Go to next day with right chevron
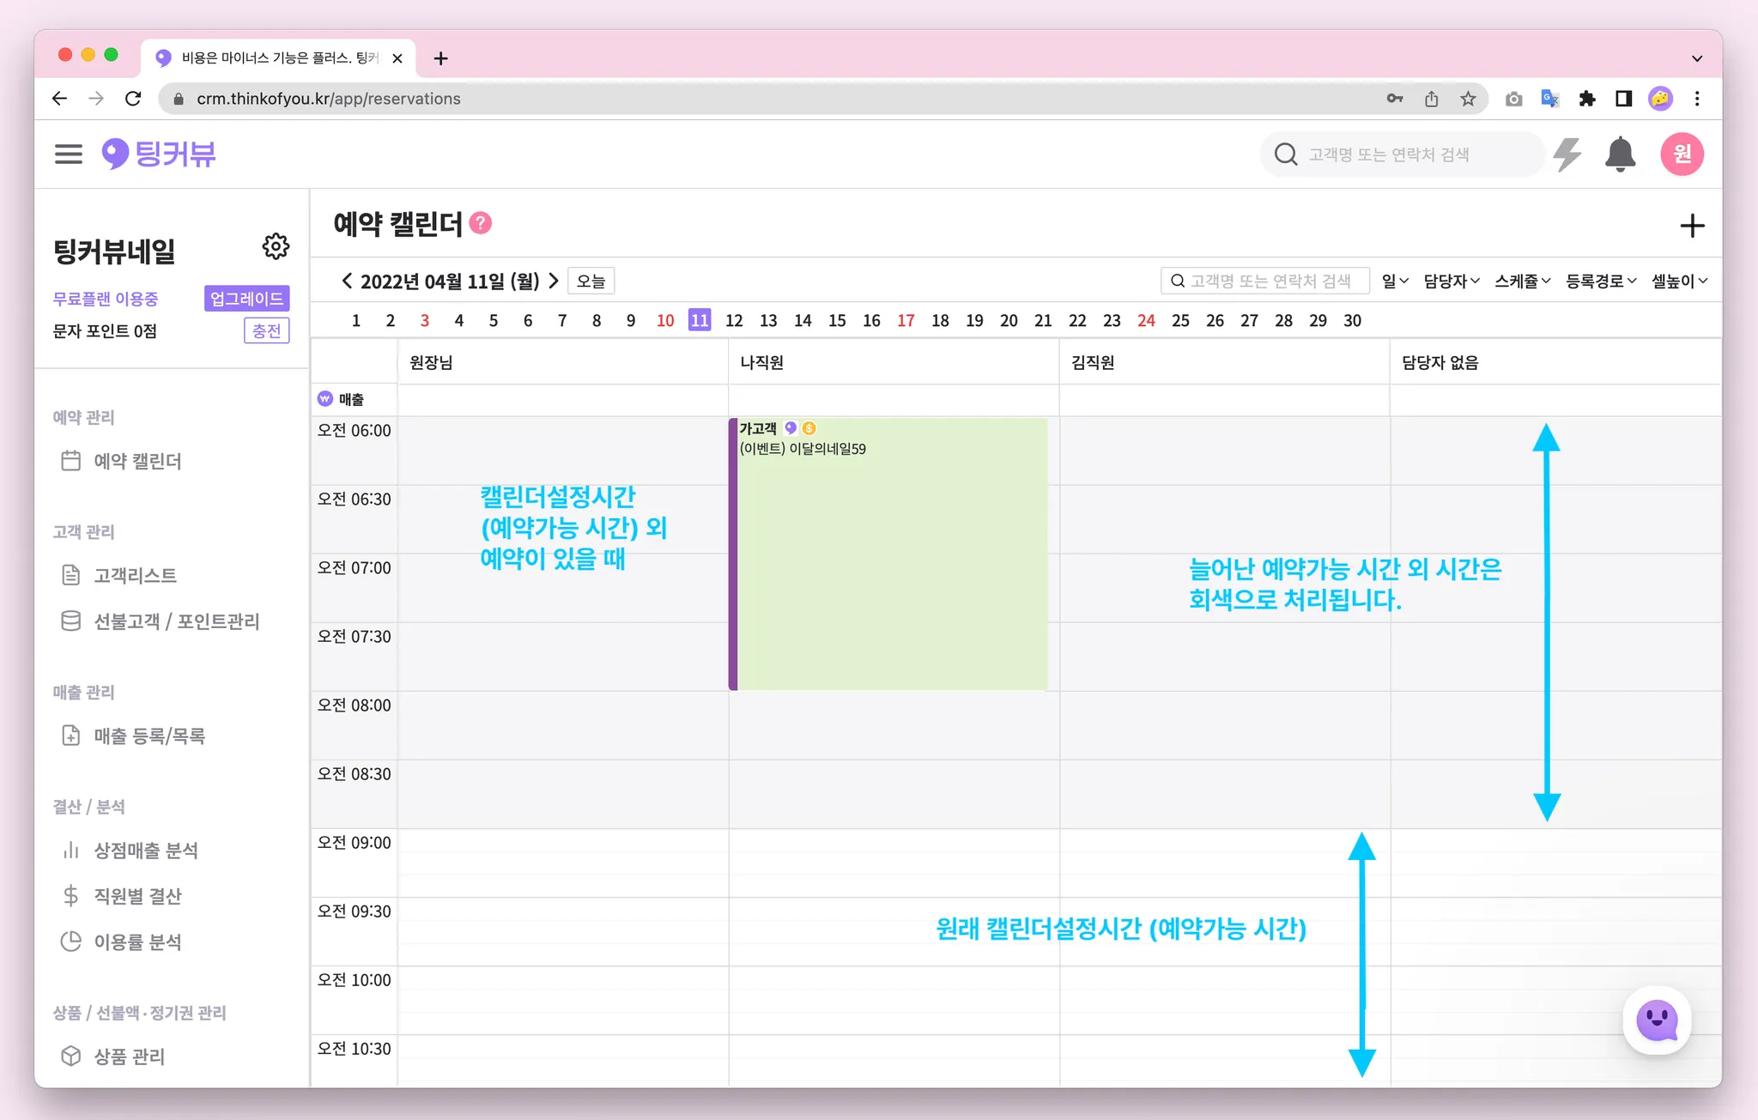The height and width of the screenshot is (1120, 1758). [554, 281]
